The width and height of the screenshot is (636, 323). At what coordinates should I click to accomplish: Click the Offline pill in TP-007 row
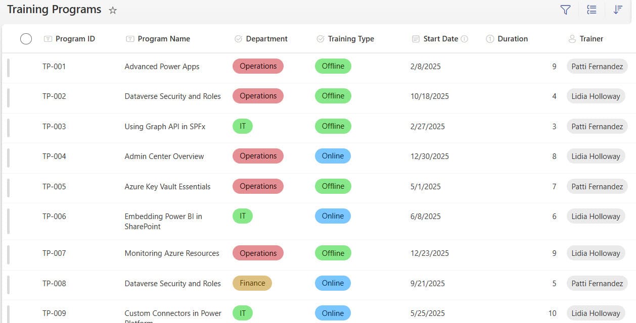[333, 253]
